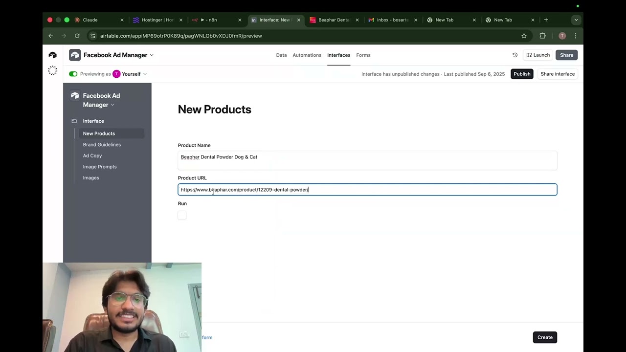Click inside the Product URL field
The height and width of the screenshot is (352, 626).
pos(367,190)
